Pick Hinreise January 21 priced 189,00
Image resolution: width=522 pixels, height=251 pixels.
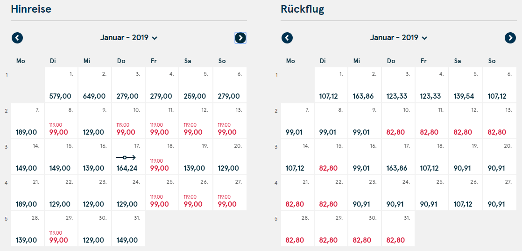click(x=28, y=193)
